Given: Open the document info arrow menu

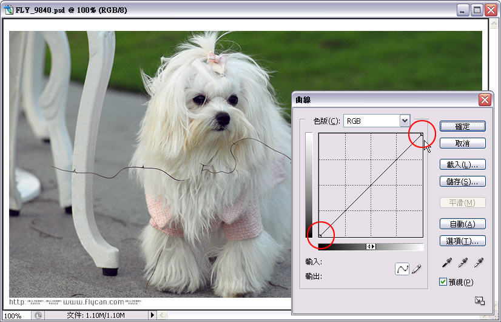Looking at the screenshot, I should (152, 315).
